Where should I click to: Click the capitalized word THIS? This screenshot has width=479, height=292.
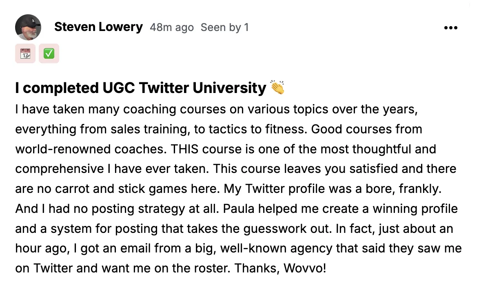tap(184, 149)
